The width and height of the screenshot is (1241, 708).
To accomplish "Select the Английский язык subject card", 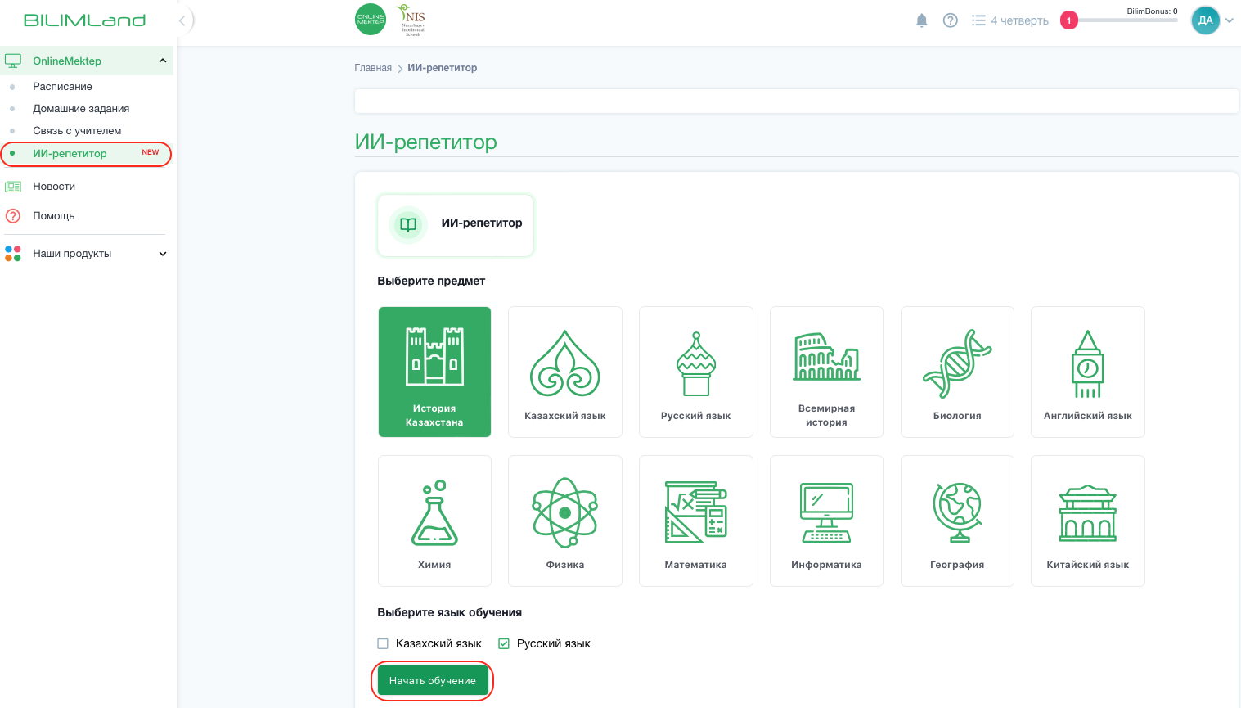I will pos(1088,372).
